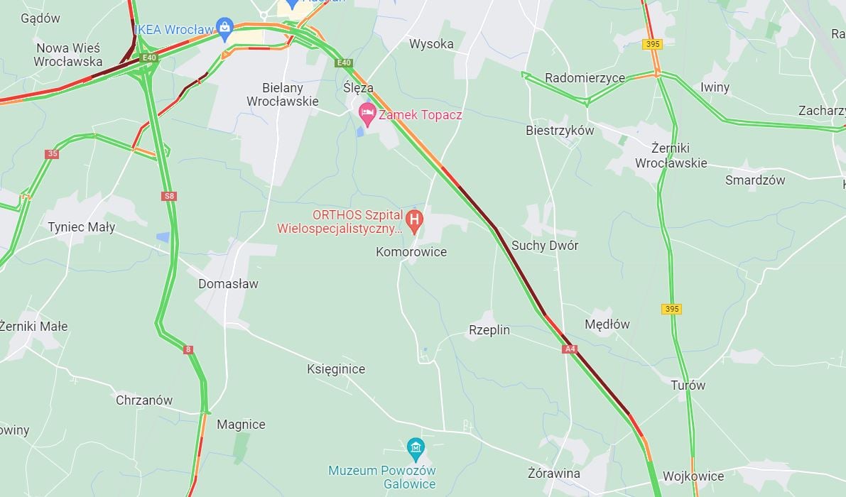Click the upper yellow 395 road shield

[x=652, y=44]
